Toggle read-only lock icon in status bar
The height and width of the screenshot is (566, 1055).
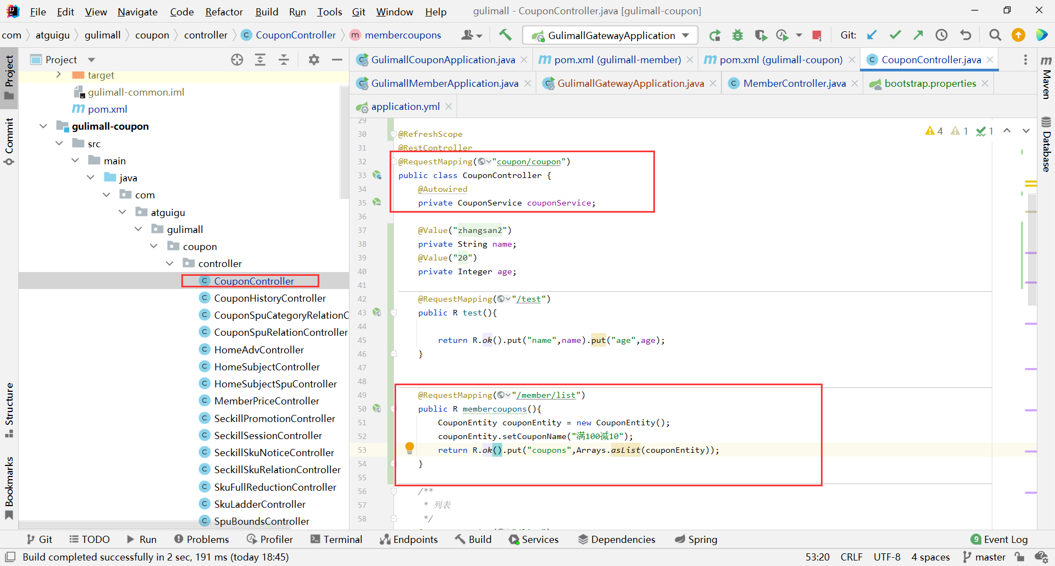[x=1019, y=557]
